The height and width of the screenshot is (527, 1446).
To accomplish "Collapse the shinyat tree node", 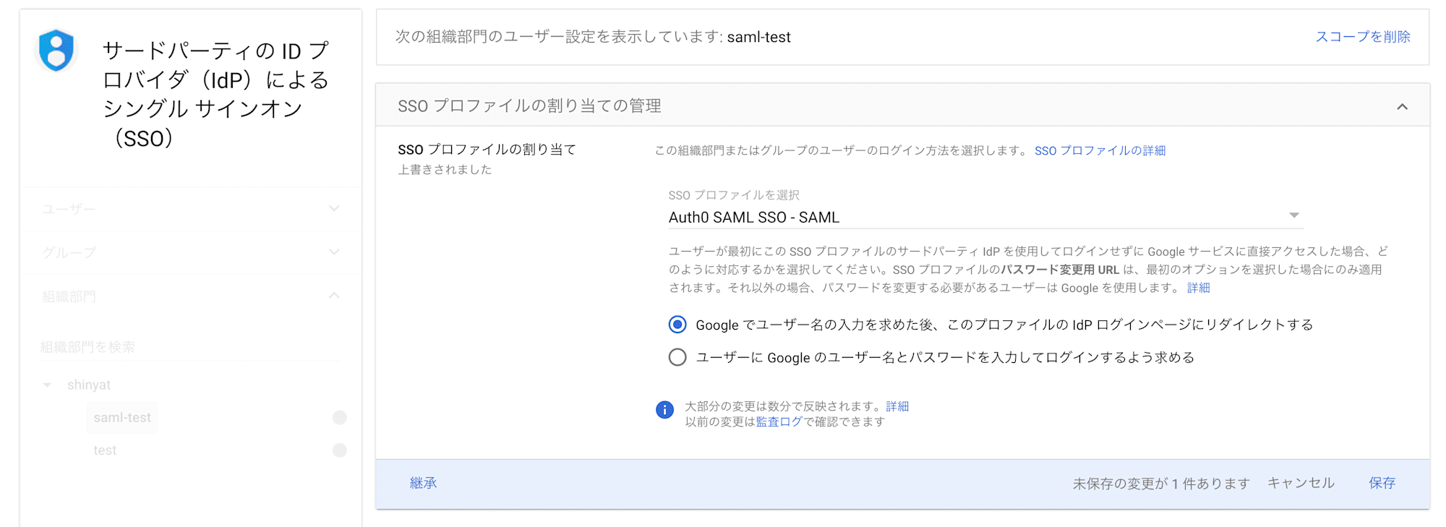I will 47,385.
